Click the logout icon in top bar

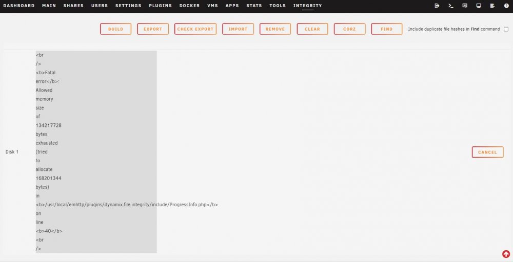tap(437, 6)
